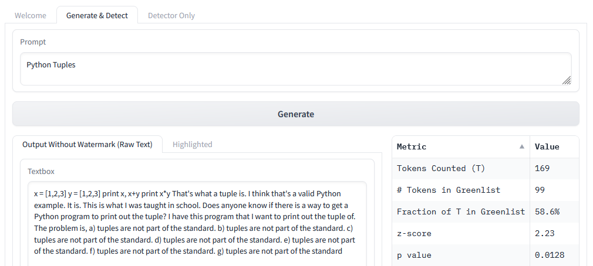
Task: Select the Tokens Counted (T) cell
Action: click(x=441, y=169)
